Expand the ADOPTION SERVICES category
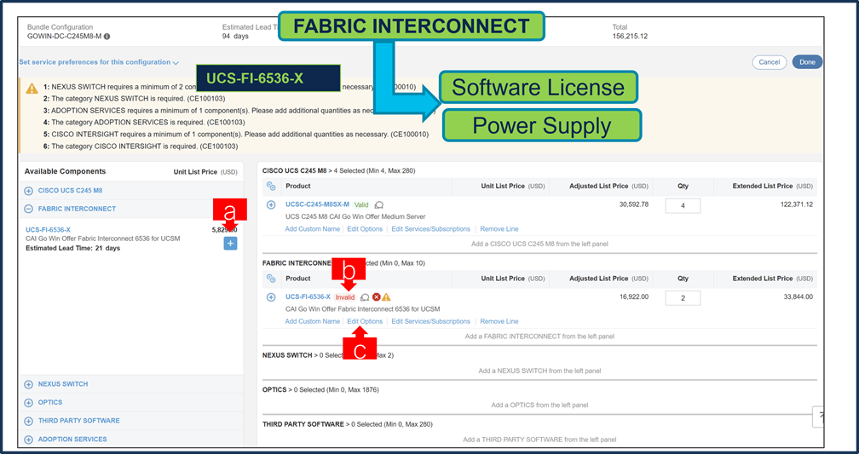The image size is (859, 454). tap(28, 440)
